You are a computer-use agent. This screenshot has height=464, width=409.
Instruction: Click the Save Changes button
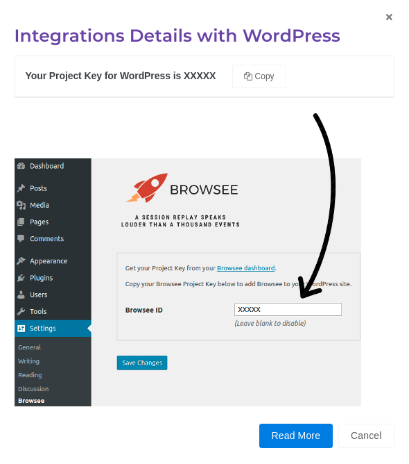click(142, 363)
